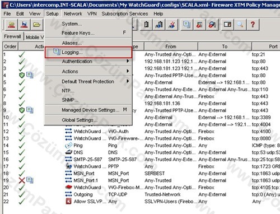Sort by the From column header
This screenshot has width=280, height=214.
tap(171, 46)
